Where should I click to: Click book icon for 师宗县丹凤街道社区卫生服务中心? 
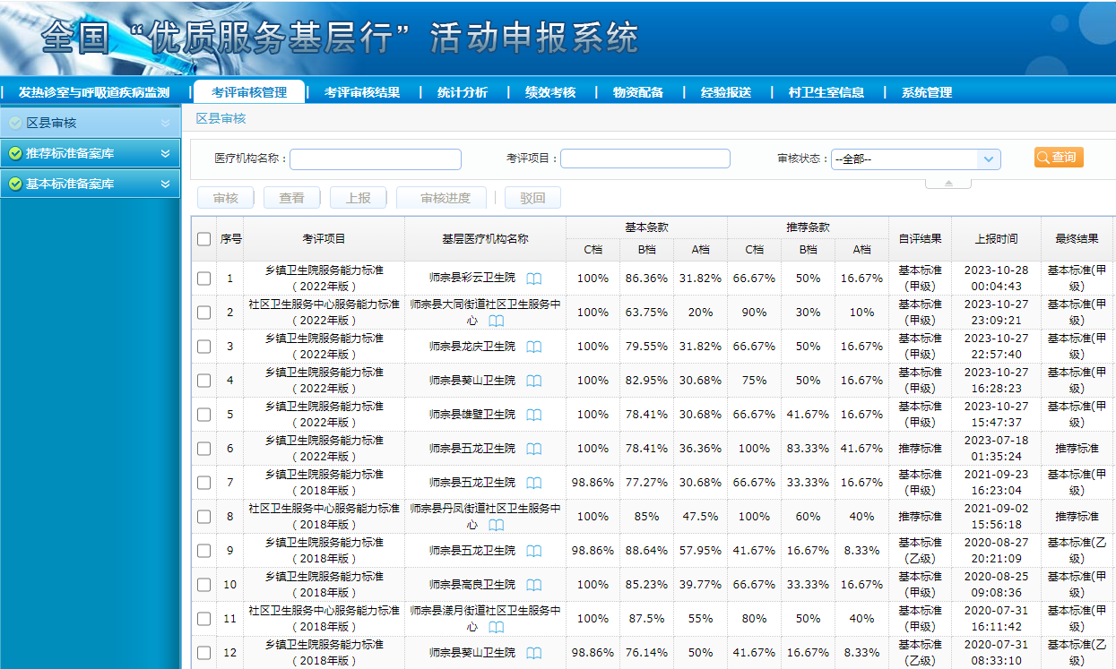(497, 525)
